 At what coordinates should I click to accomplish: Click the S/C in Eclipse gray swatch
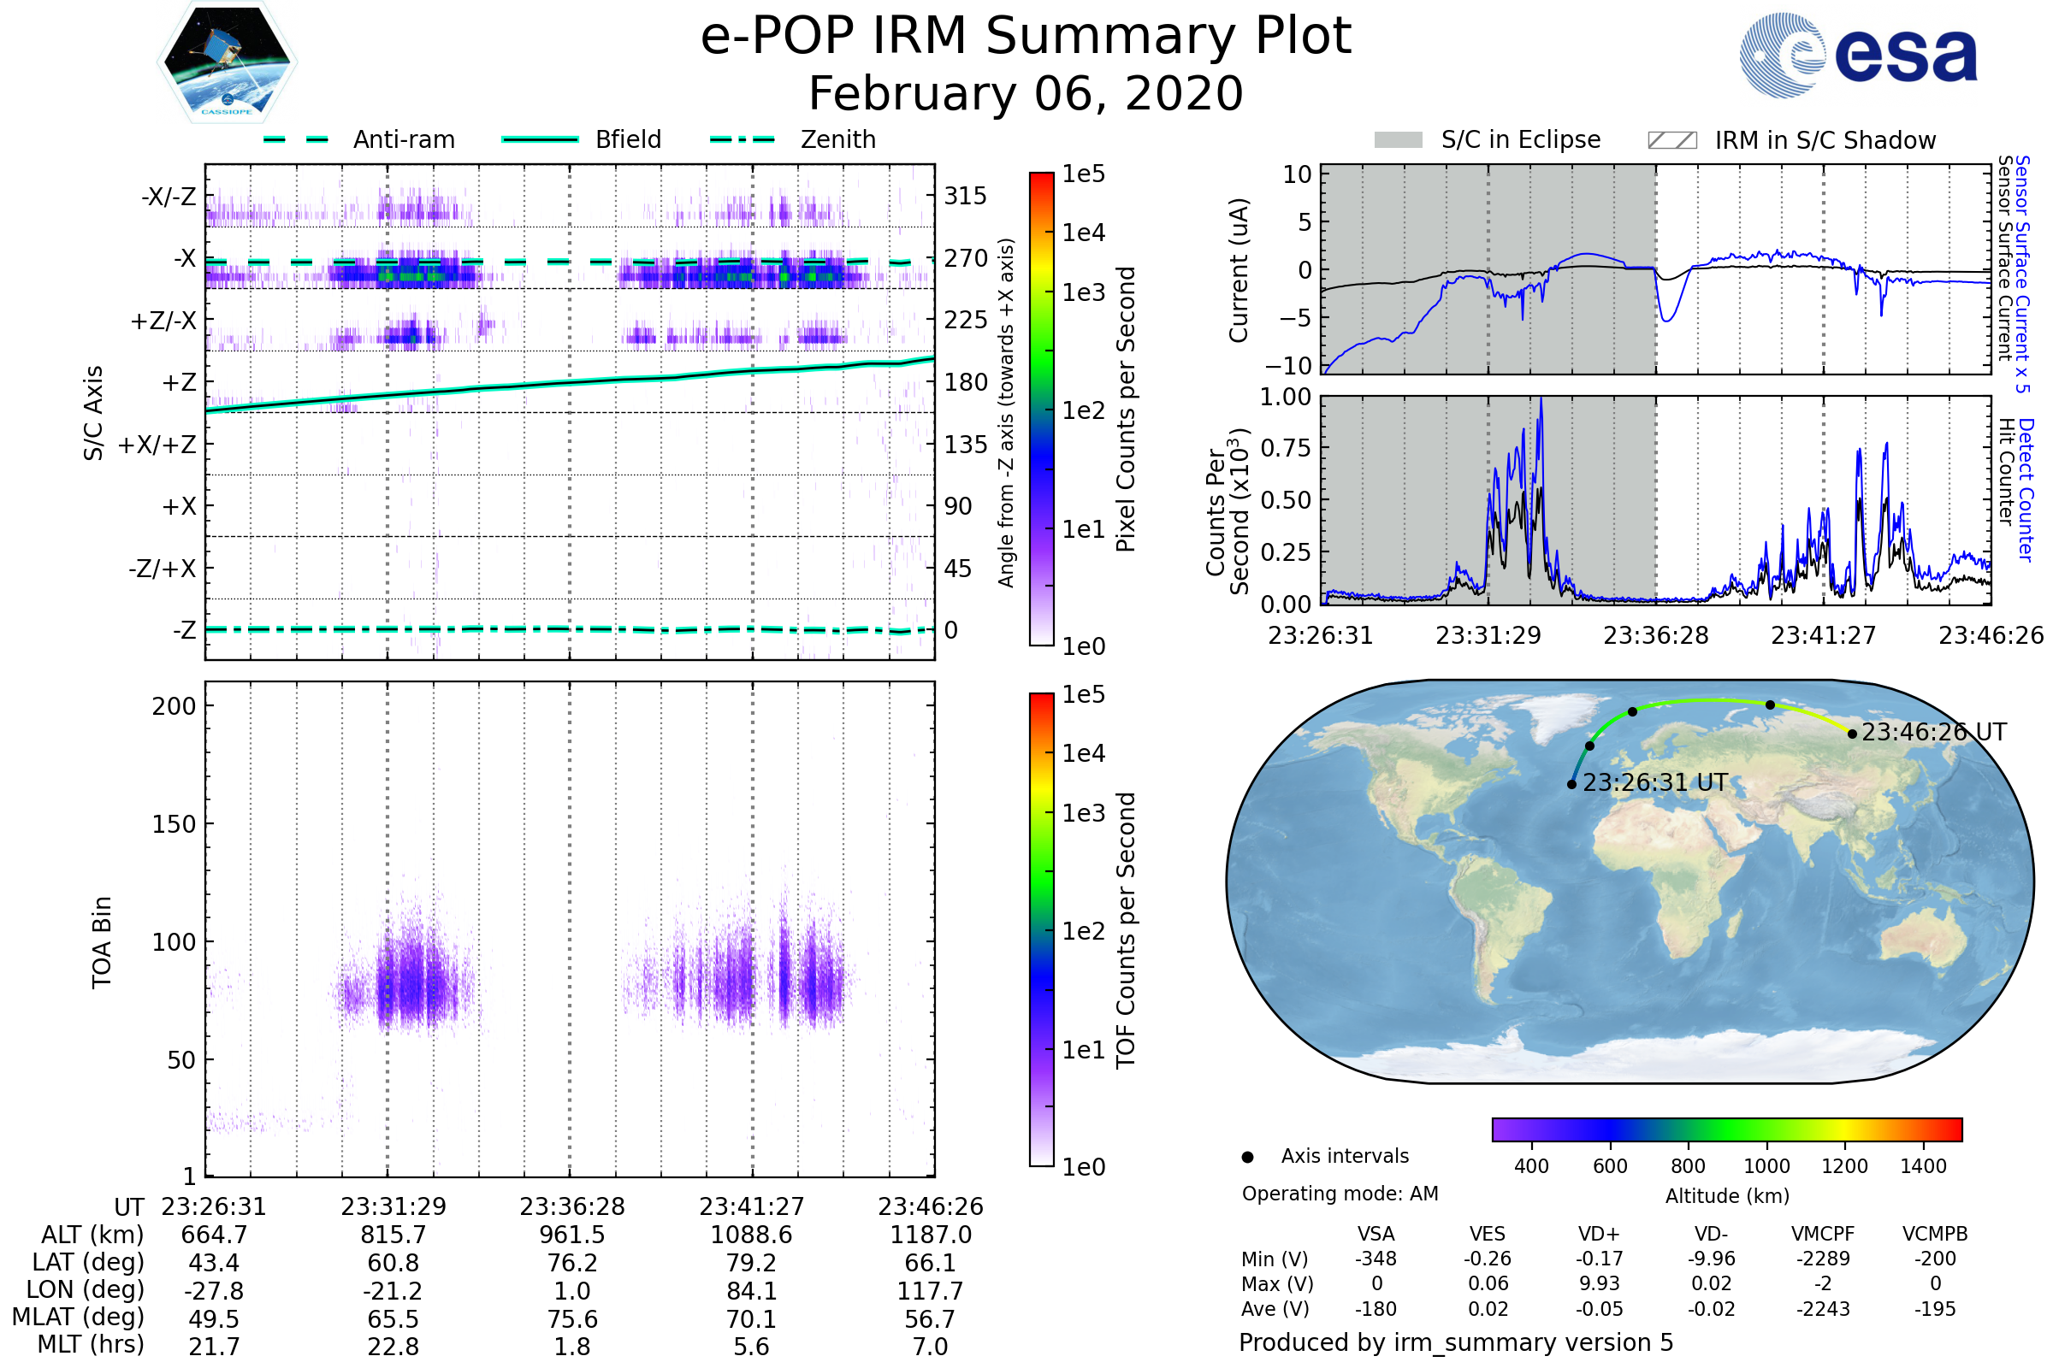1398,140
